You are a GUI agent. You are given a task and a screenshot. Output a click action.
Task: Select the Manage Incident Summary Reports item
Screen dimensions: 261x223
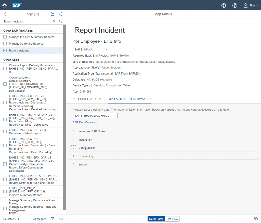point(31,37)
